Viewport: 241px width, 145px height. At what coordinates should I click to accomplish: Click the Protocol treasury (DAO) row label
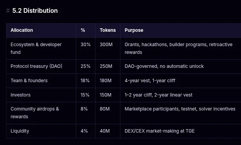(37, 66)
